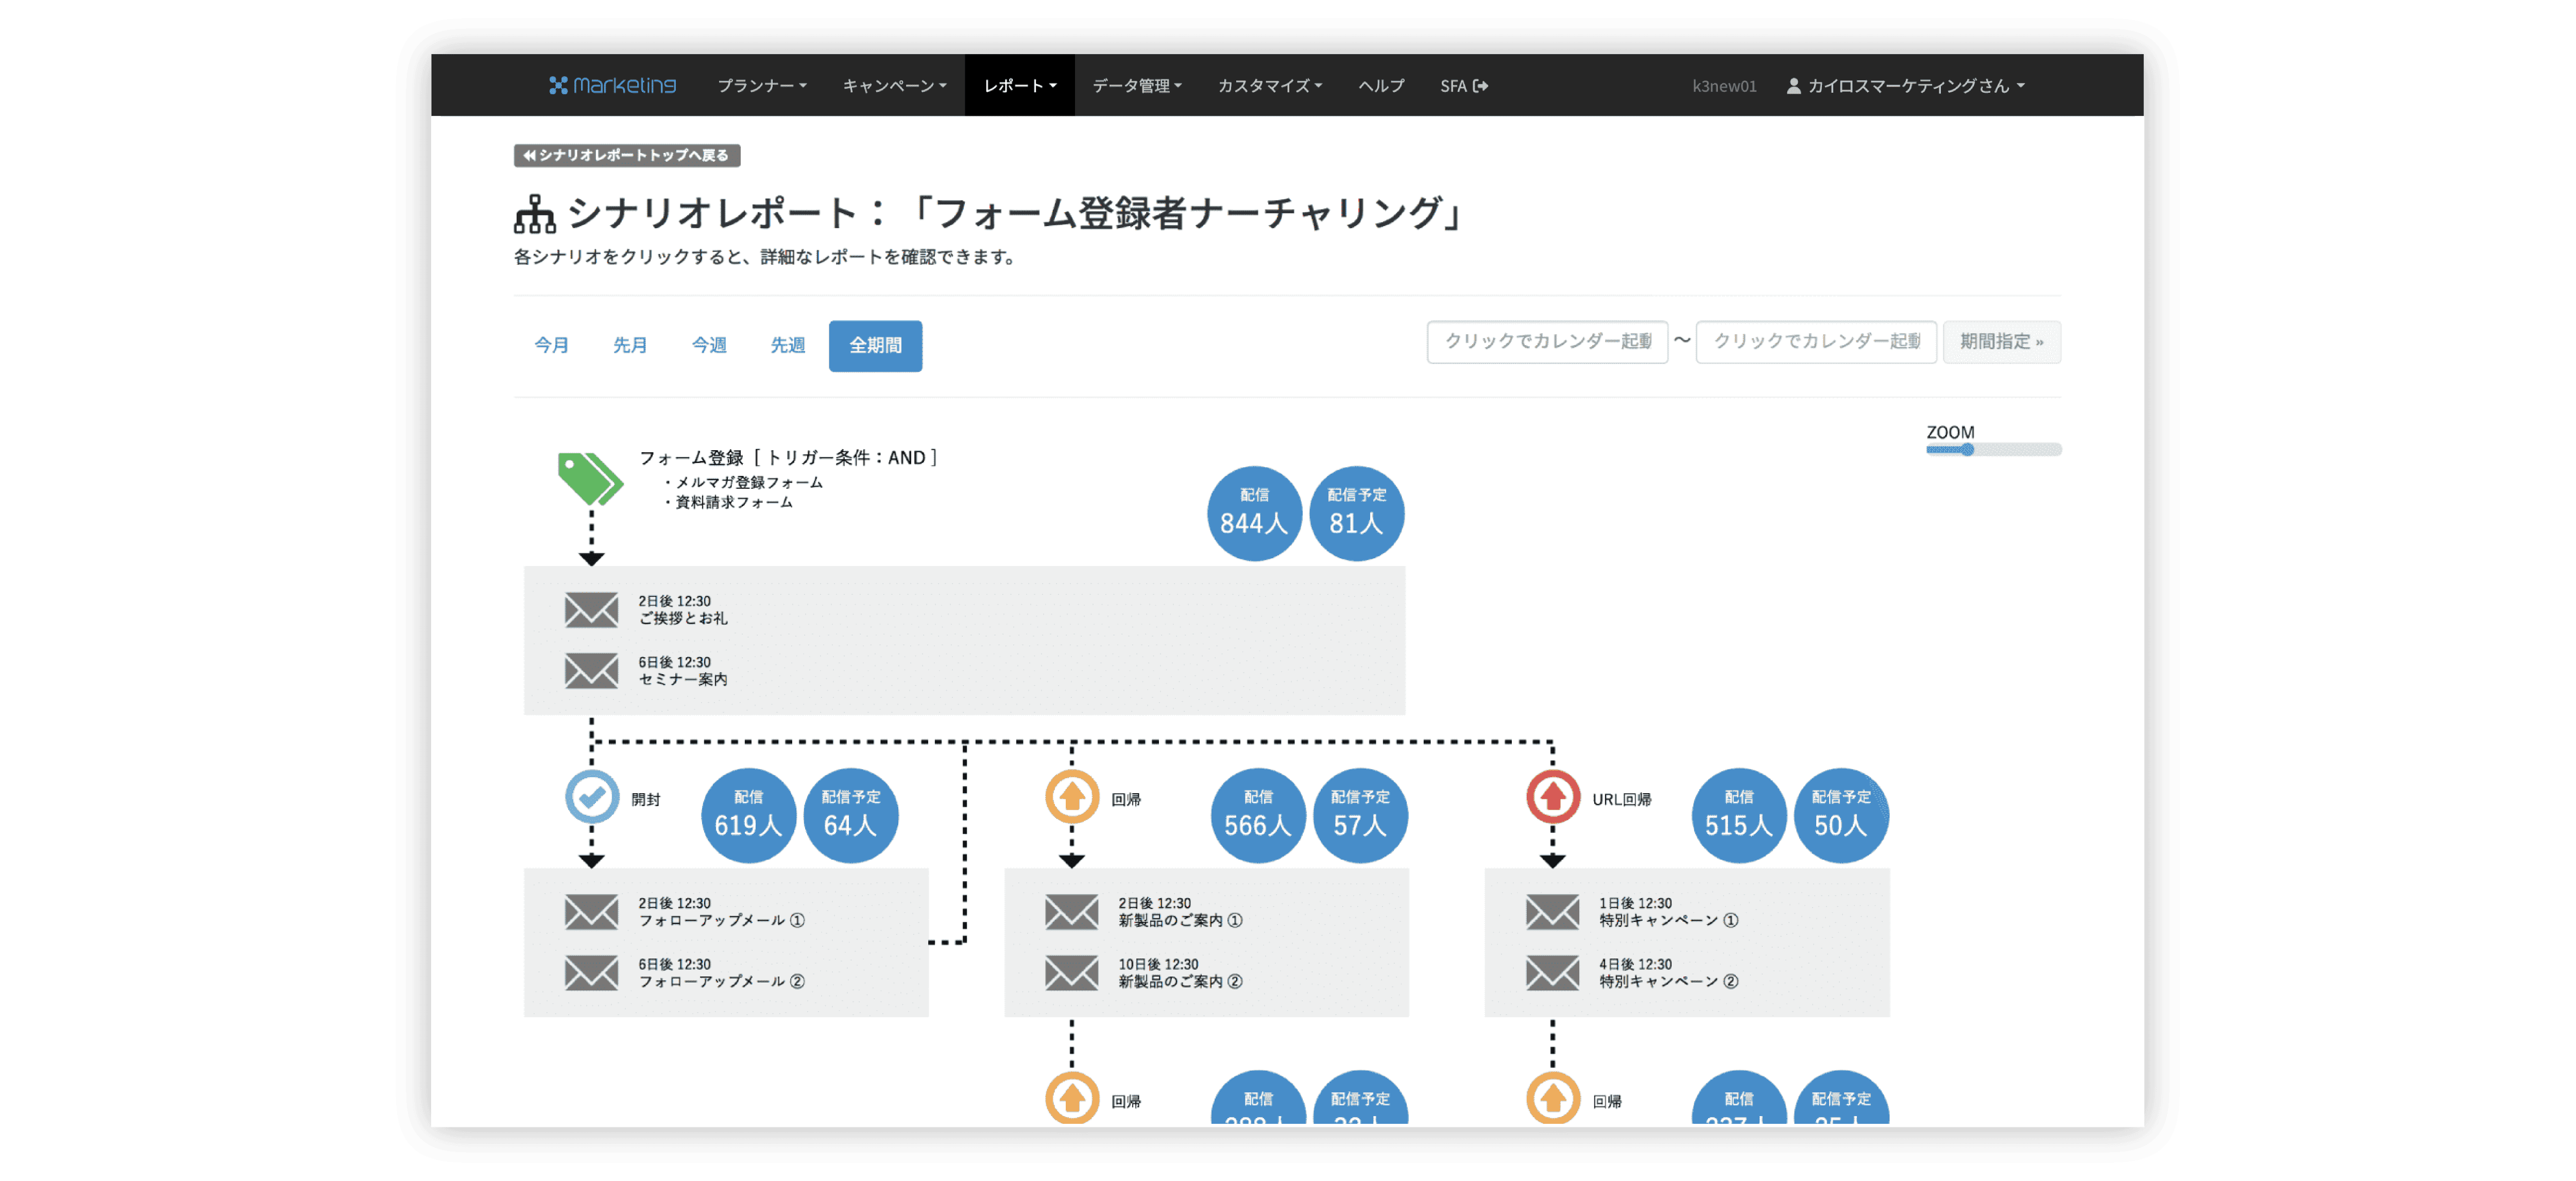Open the SFA external link
Viewport: 2576px width, 1181px height.
click(x=1464, y=85)
